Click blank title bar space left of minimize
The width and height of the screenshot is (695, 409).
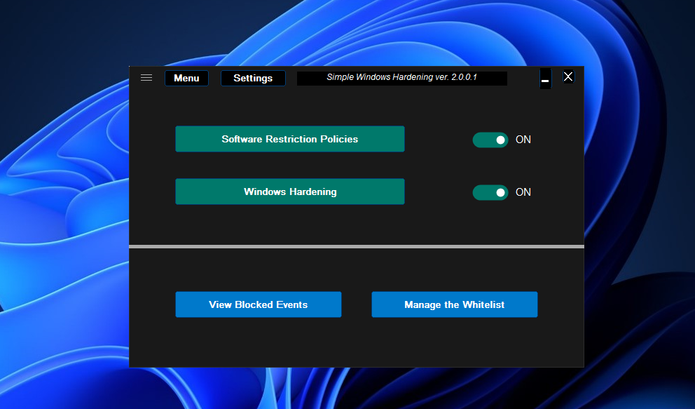523,78
